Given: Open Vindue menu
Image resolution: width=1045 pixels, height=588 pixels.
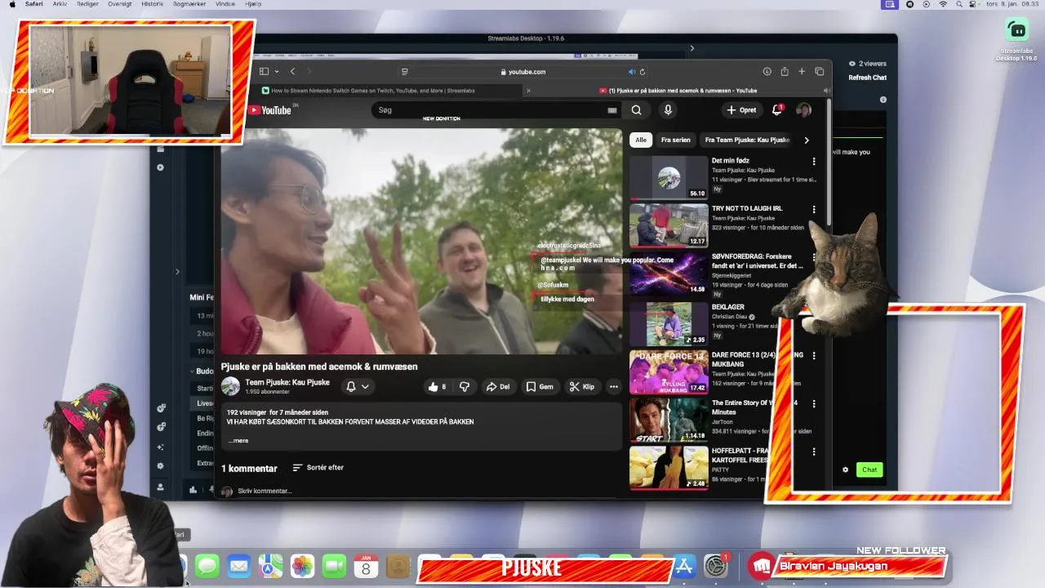Looking at the screenshot, I should (225, 4).
